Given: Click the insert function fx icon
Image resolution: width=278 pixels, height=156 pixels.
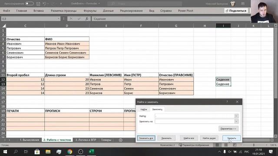Looking at the screenshot, I should pyautogui.click(x=87, y=19).
